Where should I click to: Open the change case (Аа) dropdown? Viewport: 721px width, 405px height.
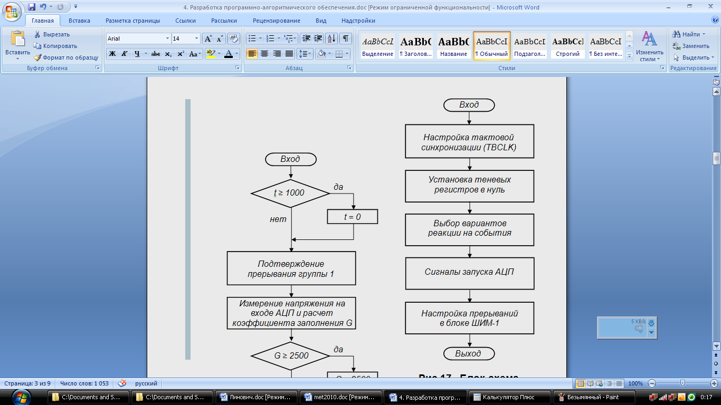point(196,54)
